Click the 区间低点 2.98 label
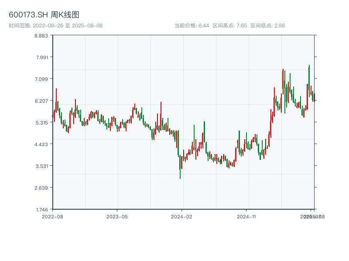Screen dimensions: 349x261 [267, 26]
